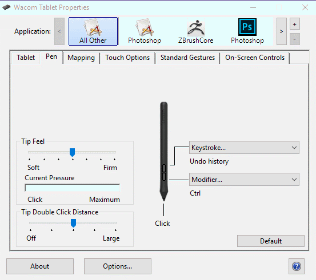Select the Photoshop Ps application icon
316x280 pixels.
(247, 31)
